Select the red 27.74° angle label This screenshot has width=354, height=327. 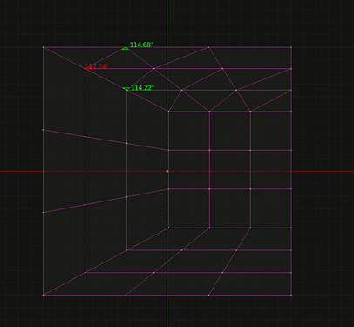pyautogui.click(x=98, y=66)
